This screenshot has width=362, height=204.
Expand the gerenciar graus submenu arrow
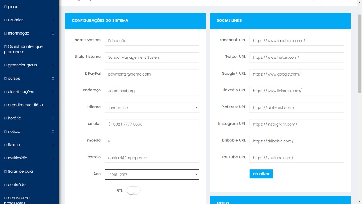point(53,65)
